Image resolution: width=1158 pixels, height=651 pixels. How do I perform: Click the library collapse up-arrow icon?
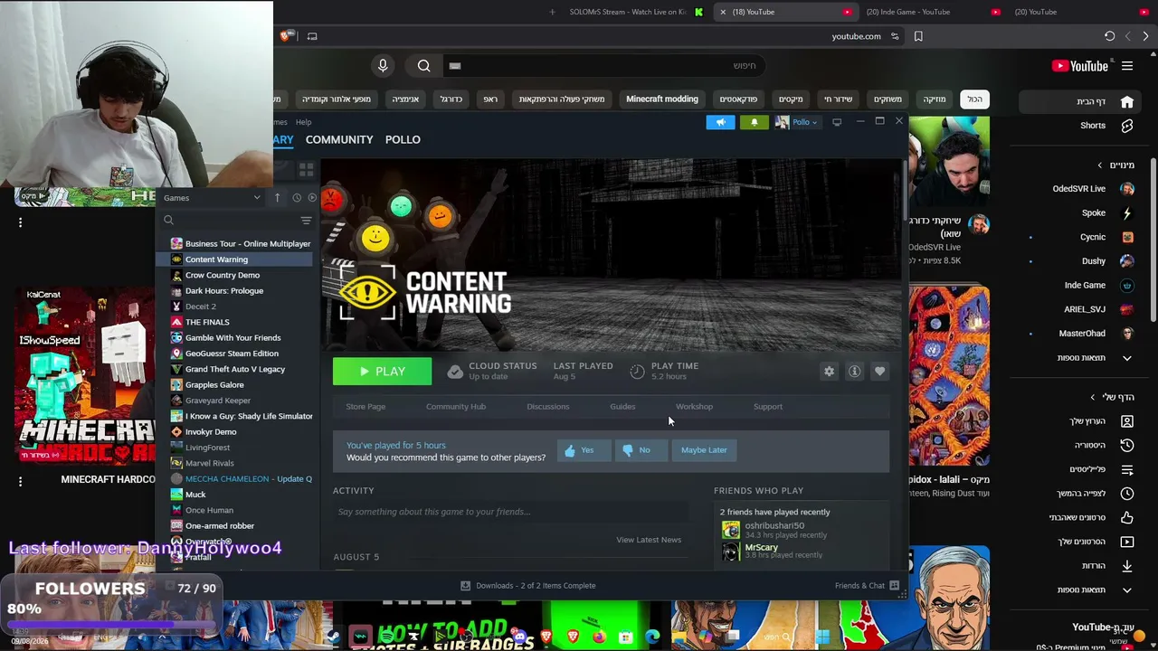pos(277,198)
